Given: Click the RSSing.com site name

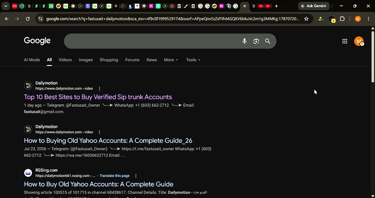Looking at the screenshot, I should pos(47,170).
